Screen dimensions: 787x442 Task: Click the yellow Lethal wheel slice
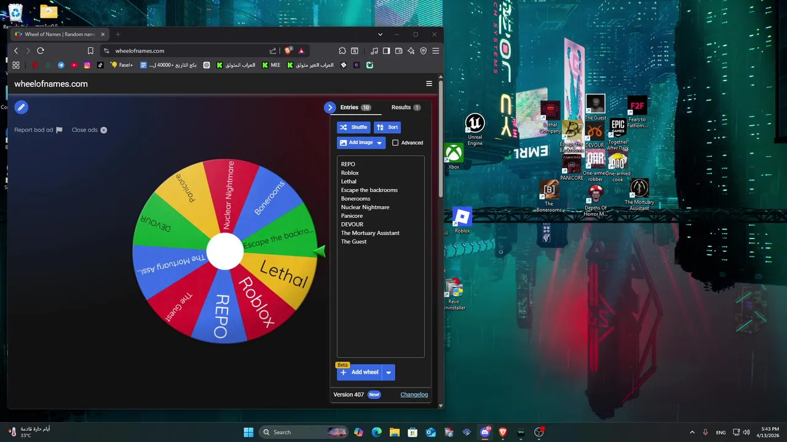(283, 275)
